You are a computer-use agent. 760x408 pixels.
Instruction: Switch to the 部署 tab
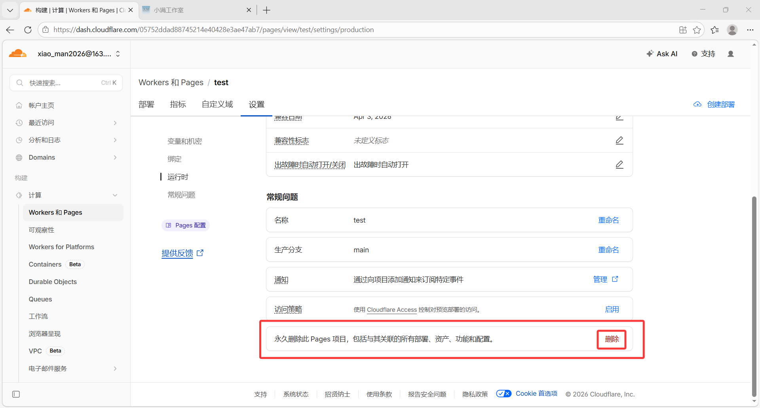[146, 104]
